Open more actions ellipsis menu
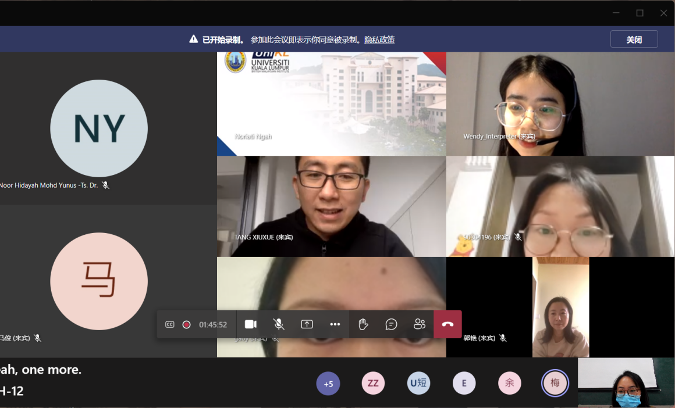This screenshot has height=408, width=675. [x=335, y=324]
